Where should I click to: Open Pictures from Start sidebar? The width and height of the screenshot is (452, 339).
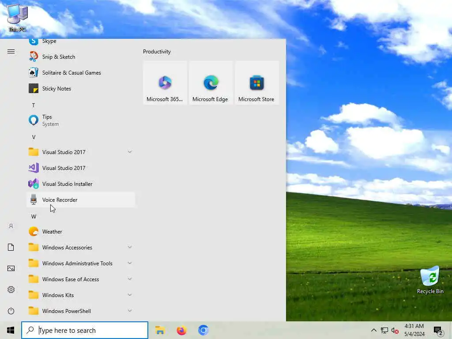[11, 268]
